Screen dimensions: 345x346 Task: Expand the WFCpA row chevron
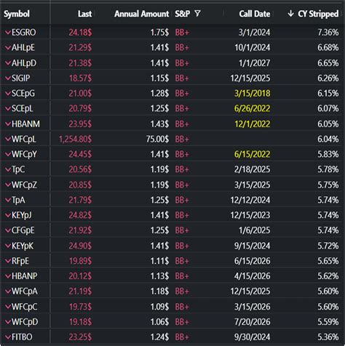(8, 291)
